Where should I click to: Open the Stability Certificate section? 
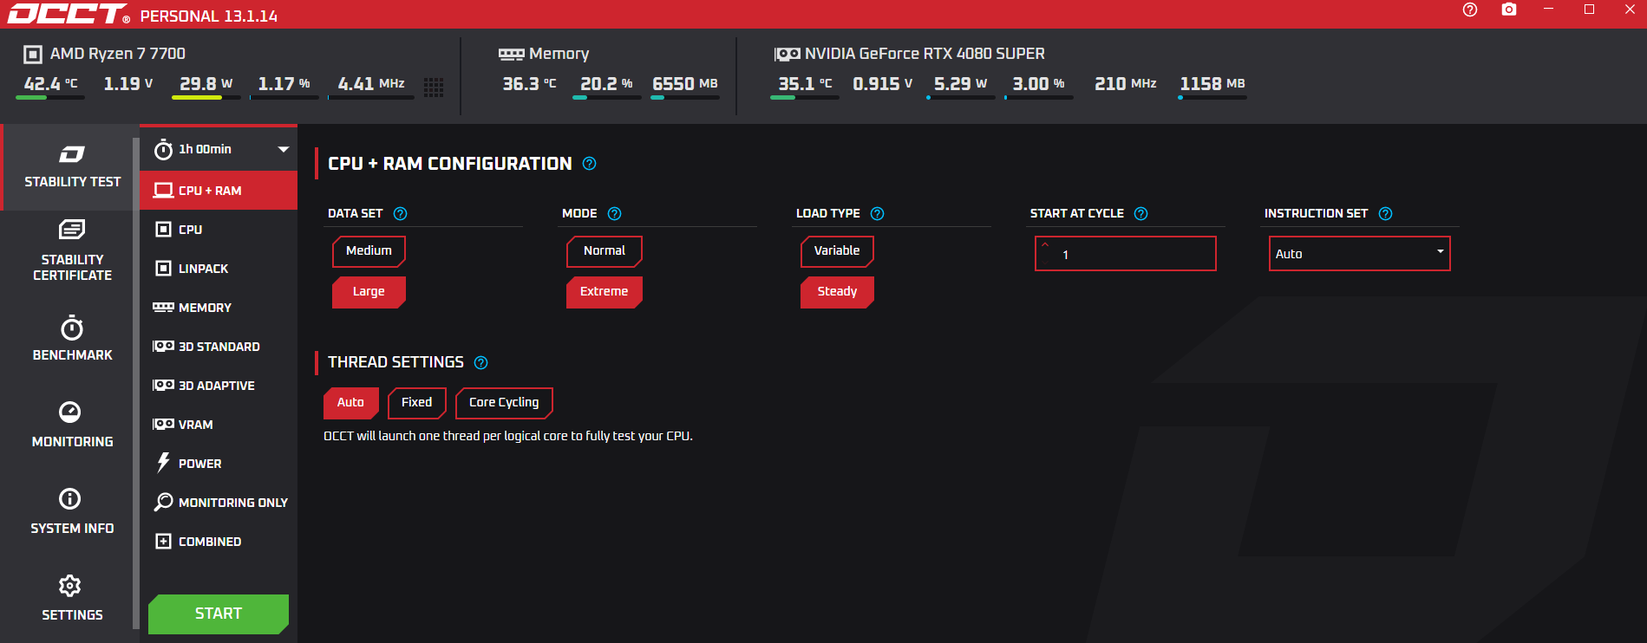(x=72, y=251)
